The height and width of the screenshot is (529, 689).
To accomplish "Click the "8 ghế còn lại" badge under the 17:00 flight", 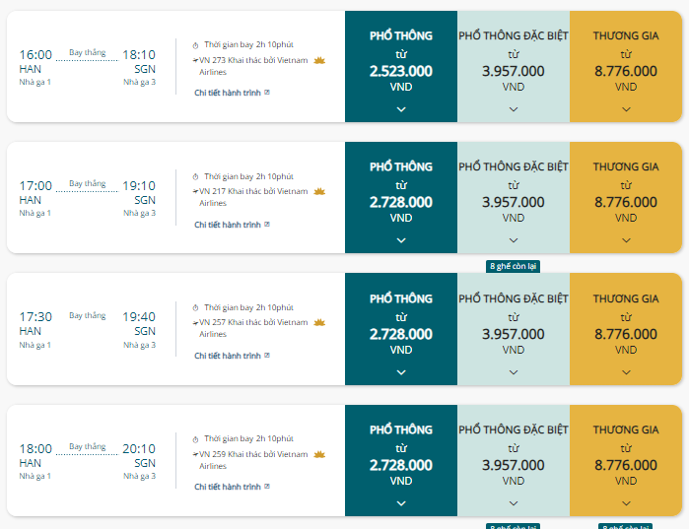I will point(514,266).
